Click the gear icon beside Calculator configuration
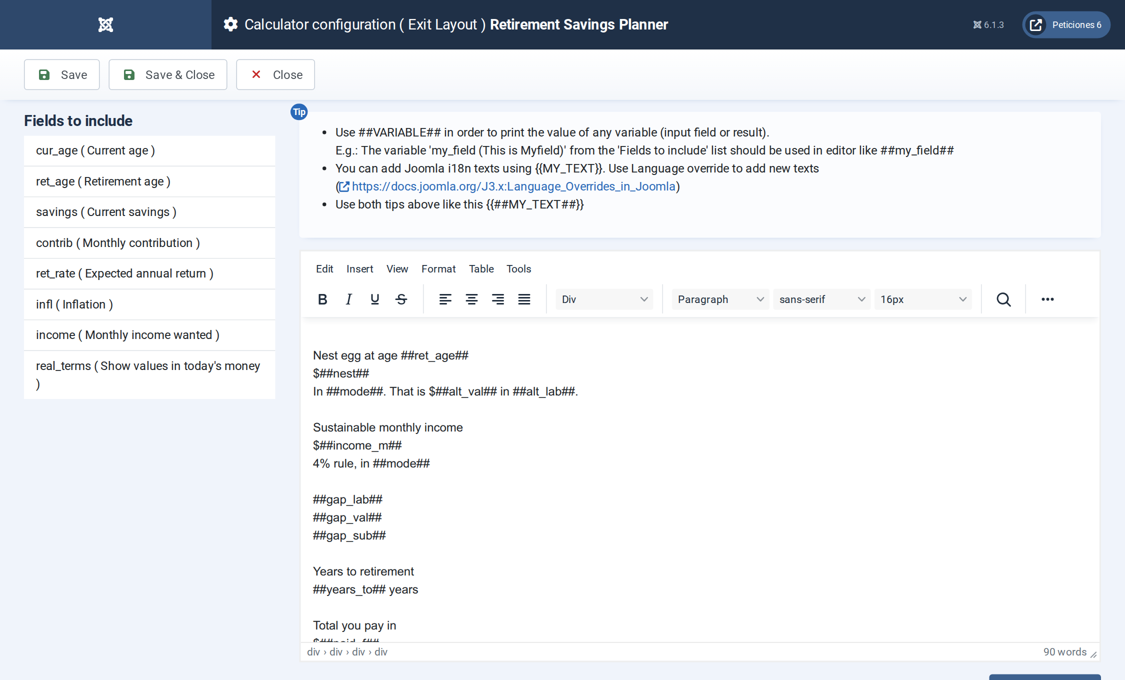The width and height of the screenshot is (1125, 680). tap(230, 24)
